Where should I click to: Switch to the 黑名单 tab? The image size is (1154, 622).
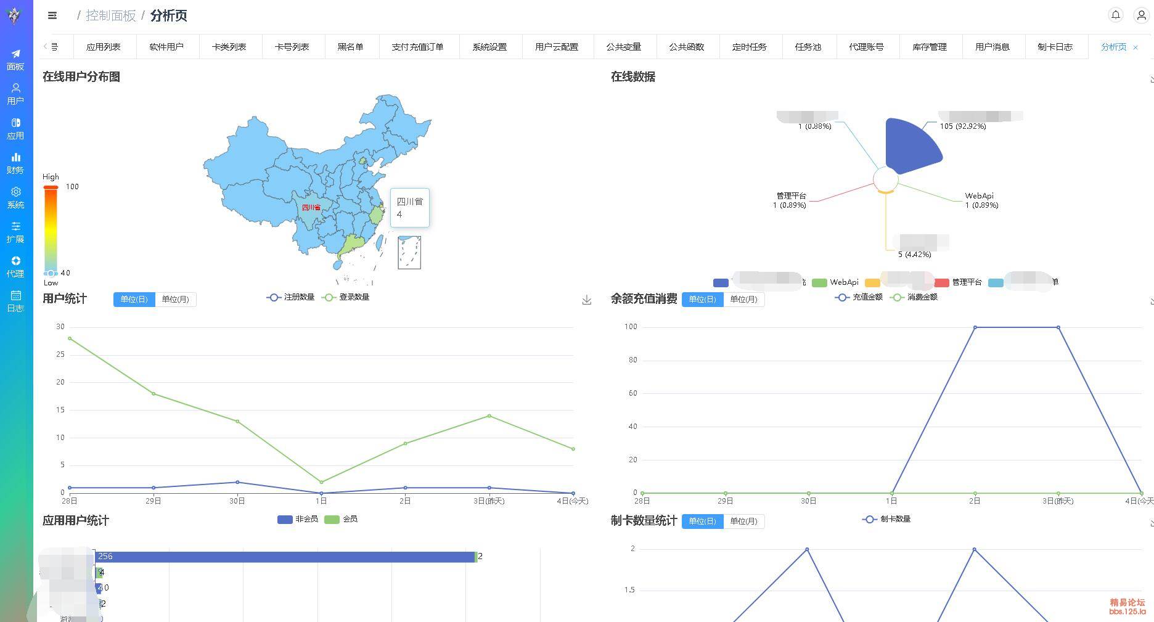click(x=350, y=47)
